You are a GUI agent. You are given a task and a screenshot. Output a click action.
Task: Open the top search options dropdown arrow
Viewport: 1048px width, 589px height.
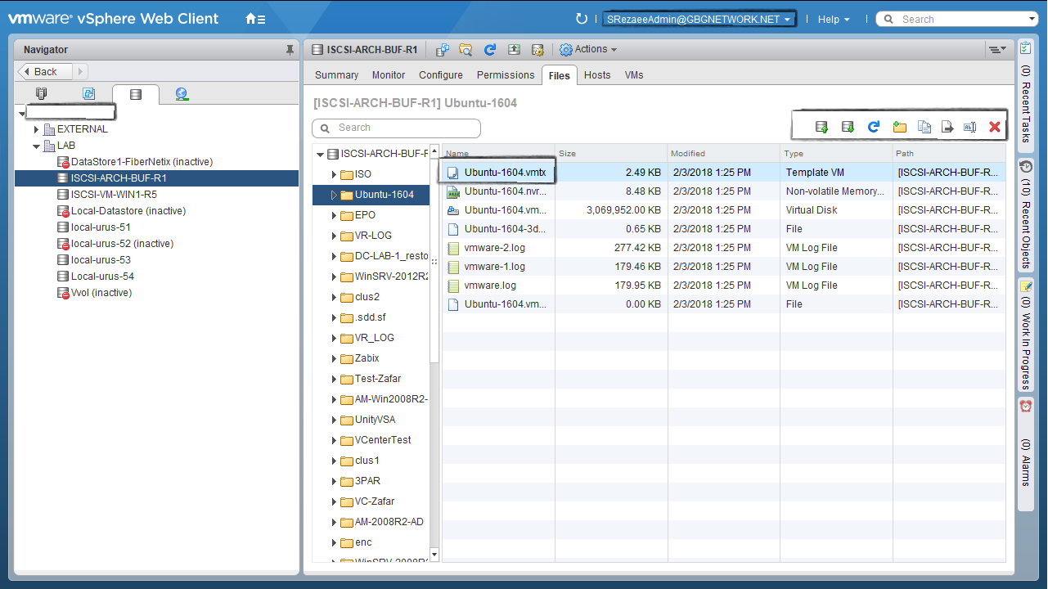coord(1032,20)
